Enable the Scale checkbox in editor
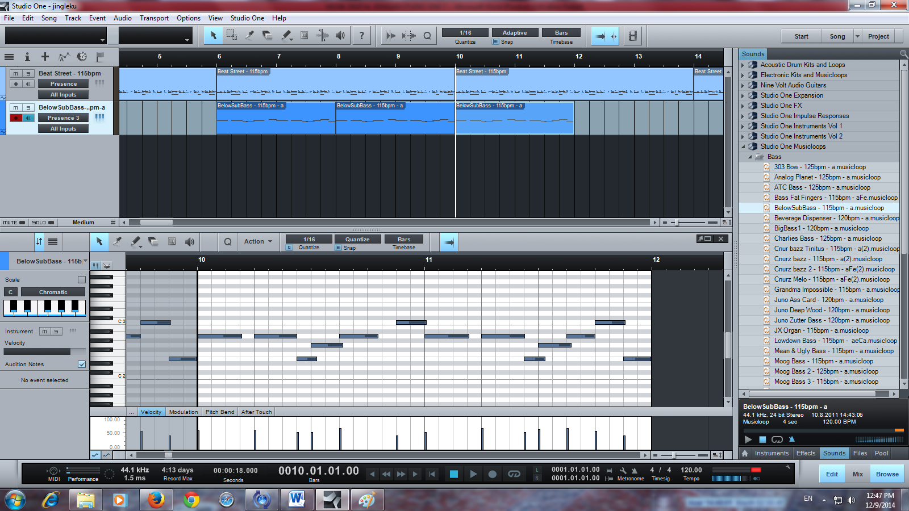Viewport: 909px width, 511px height. click(x=82, y=279)
